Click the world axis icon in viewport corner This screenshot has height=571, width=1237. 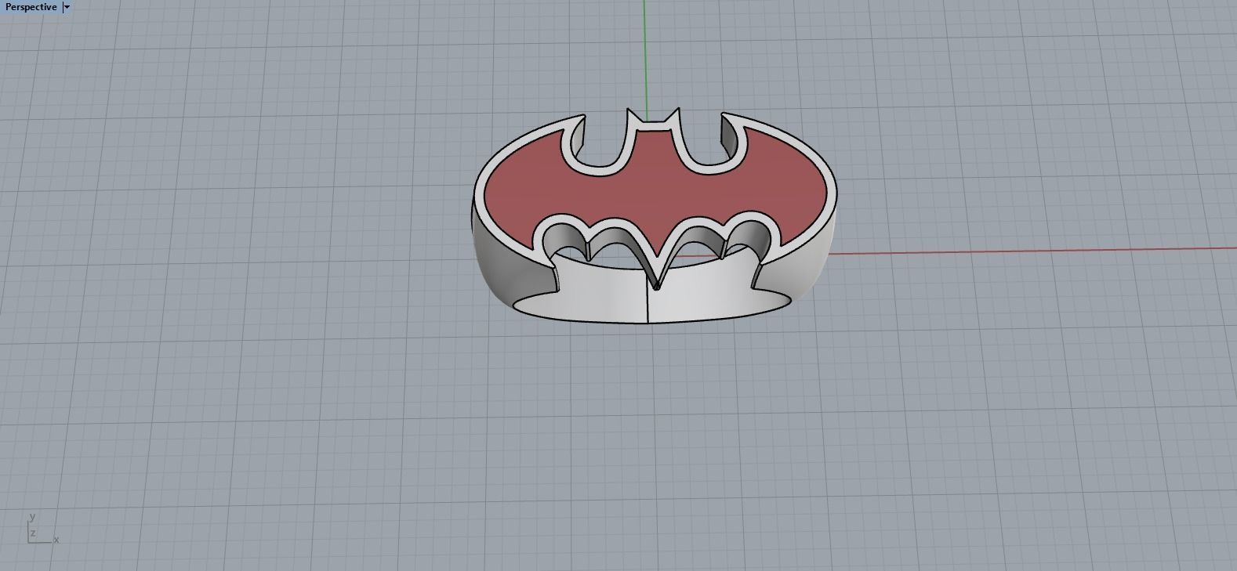[x=42, y=529]
